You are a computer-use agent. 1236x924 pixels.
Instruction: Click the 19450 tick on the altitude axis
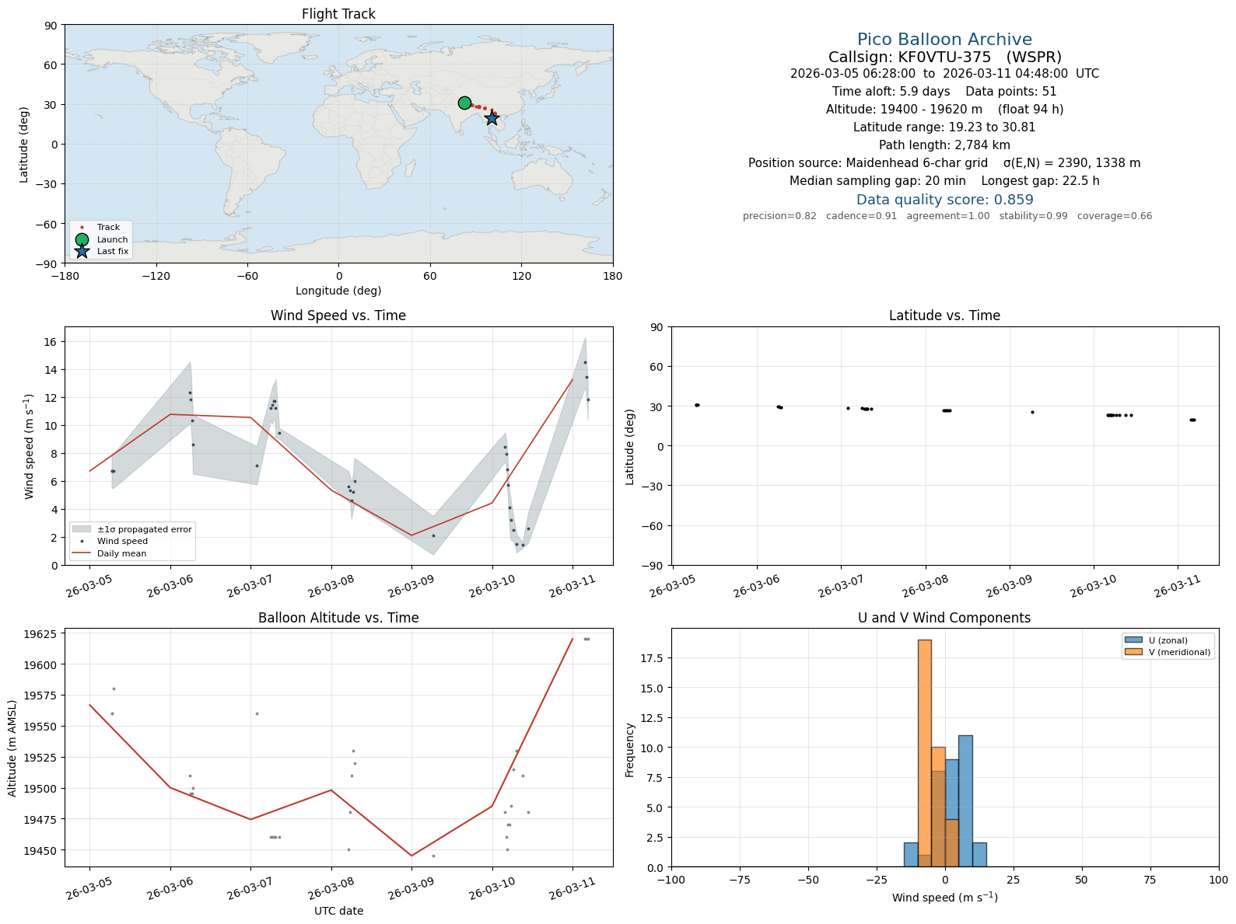click(x=43, y=851)
